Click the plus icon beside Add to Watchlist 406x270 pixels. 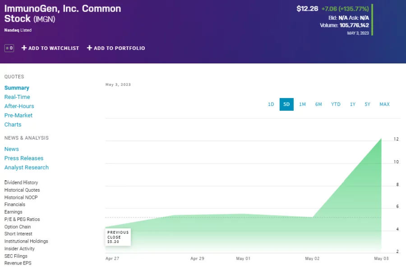(24, 48)
